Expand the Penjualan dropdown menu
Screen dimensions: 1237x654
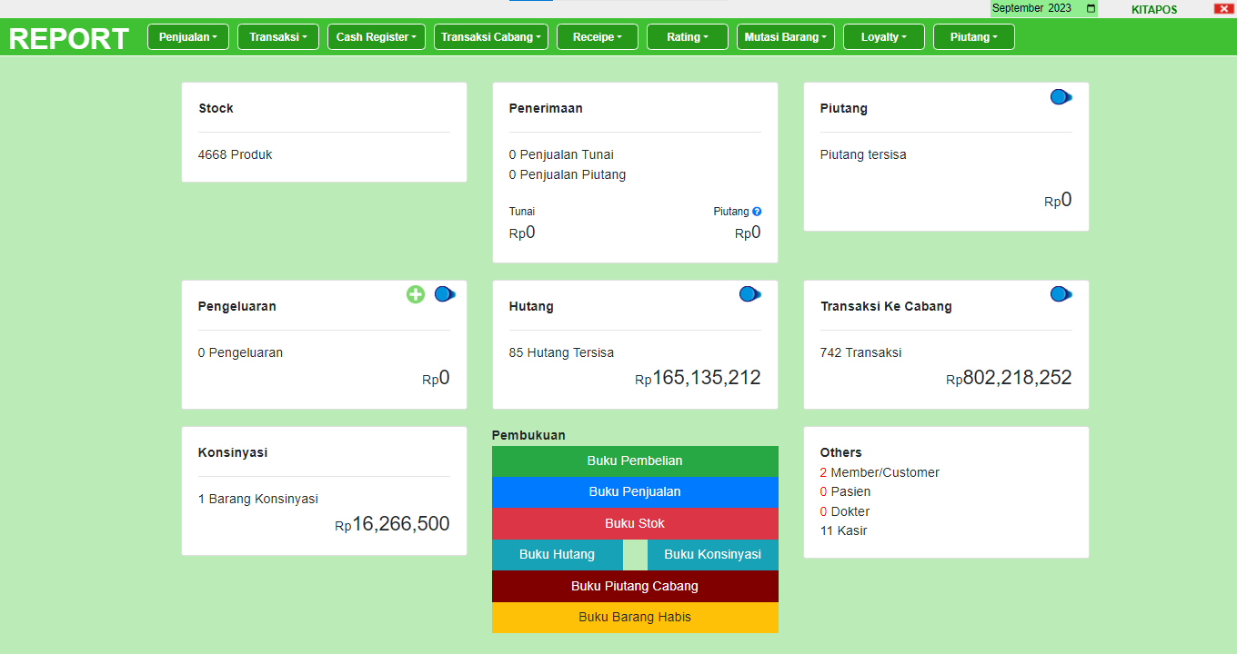tap(188, 37)
